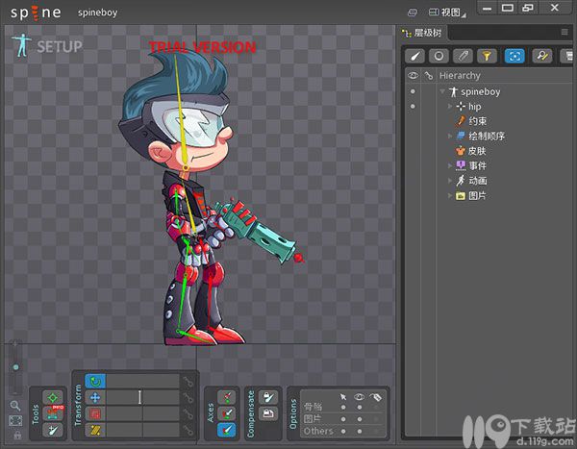This screenshot has height=449, width=577.
Task: Click the zoom magnifier icon in viewport
Action: (x=15, y=406)
